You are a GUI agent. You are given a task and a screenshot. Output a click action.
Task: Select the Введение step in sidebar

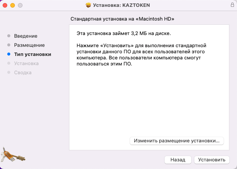click(26, 36)
